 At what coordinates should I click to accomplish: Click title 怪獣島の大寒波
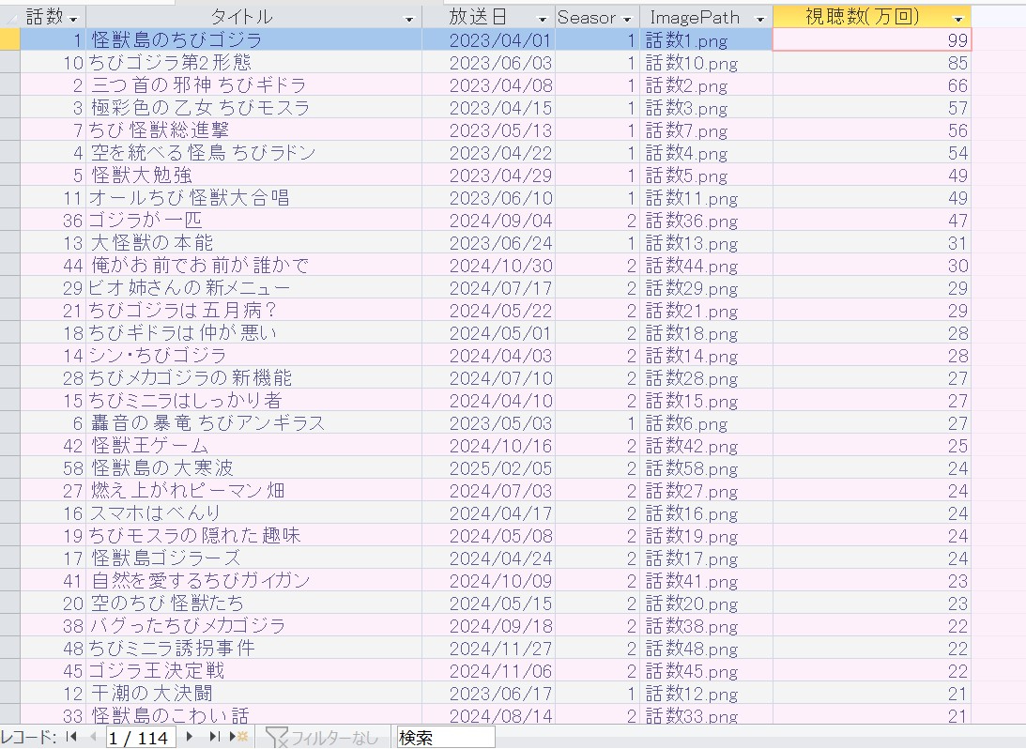(253, 468)
